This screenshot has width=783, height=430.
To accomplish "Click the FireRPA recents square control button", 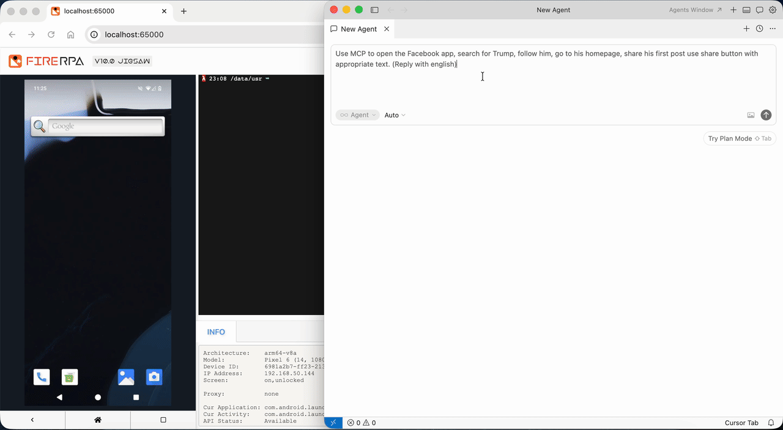I will 163,420.
